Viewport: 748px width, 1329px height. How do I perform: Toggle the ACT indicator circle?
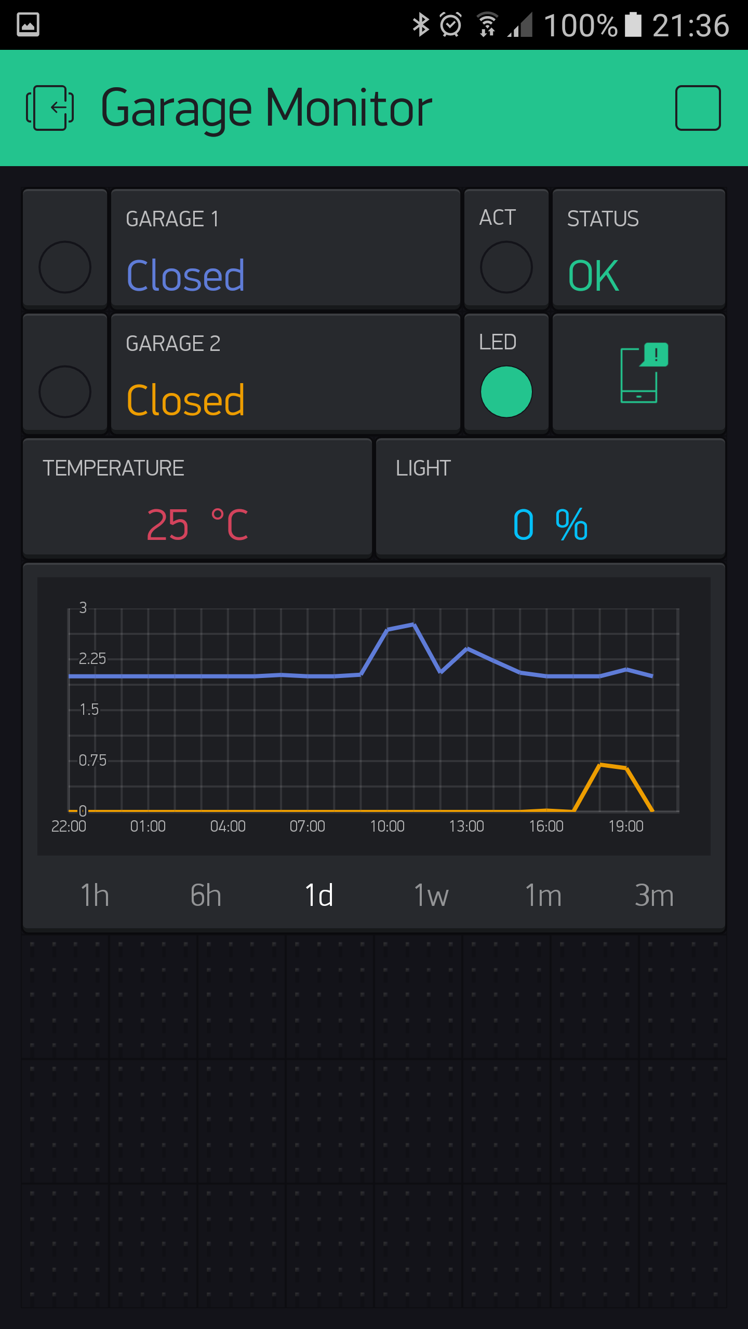506,267
